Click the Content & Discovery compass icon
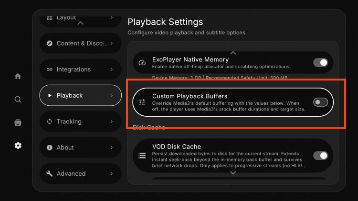The height and width of the screenshot is (201, 358). 49,43
